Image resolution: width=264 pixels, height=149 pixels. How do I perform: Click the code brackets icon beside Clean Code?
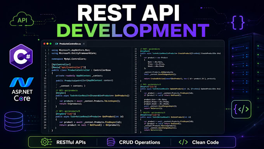[x=183, y=142]
